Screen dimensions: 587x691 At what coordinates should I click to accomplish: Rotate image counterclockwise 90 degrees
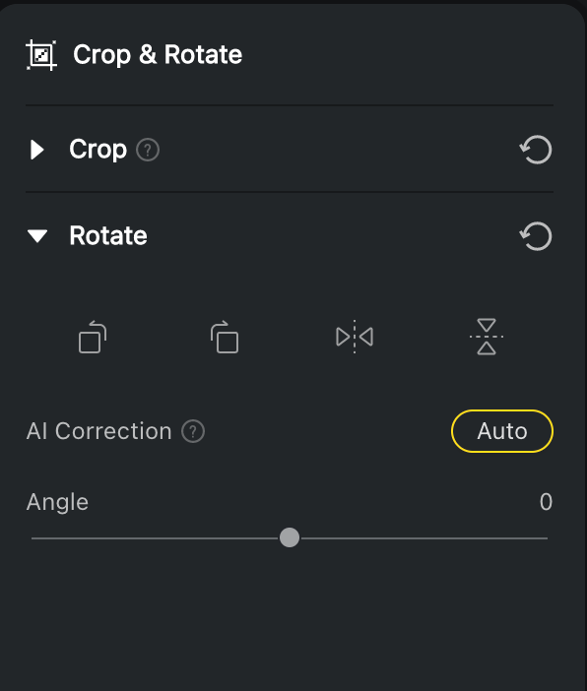pyautogui.click(x=93, y=337)
